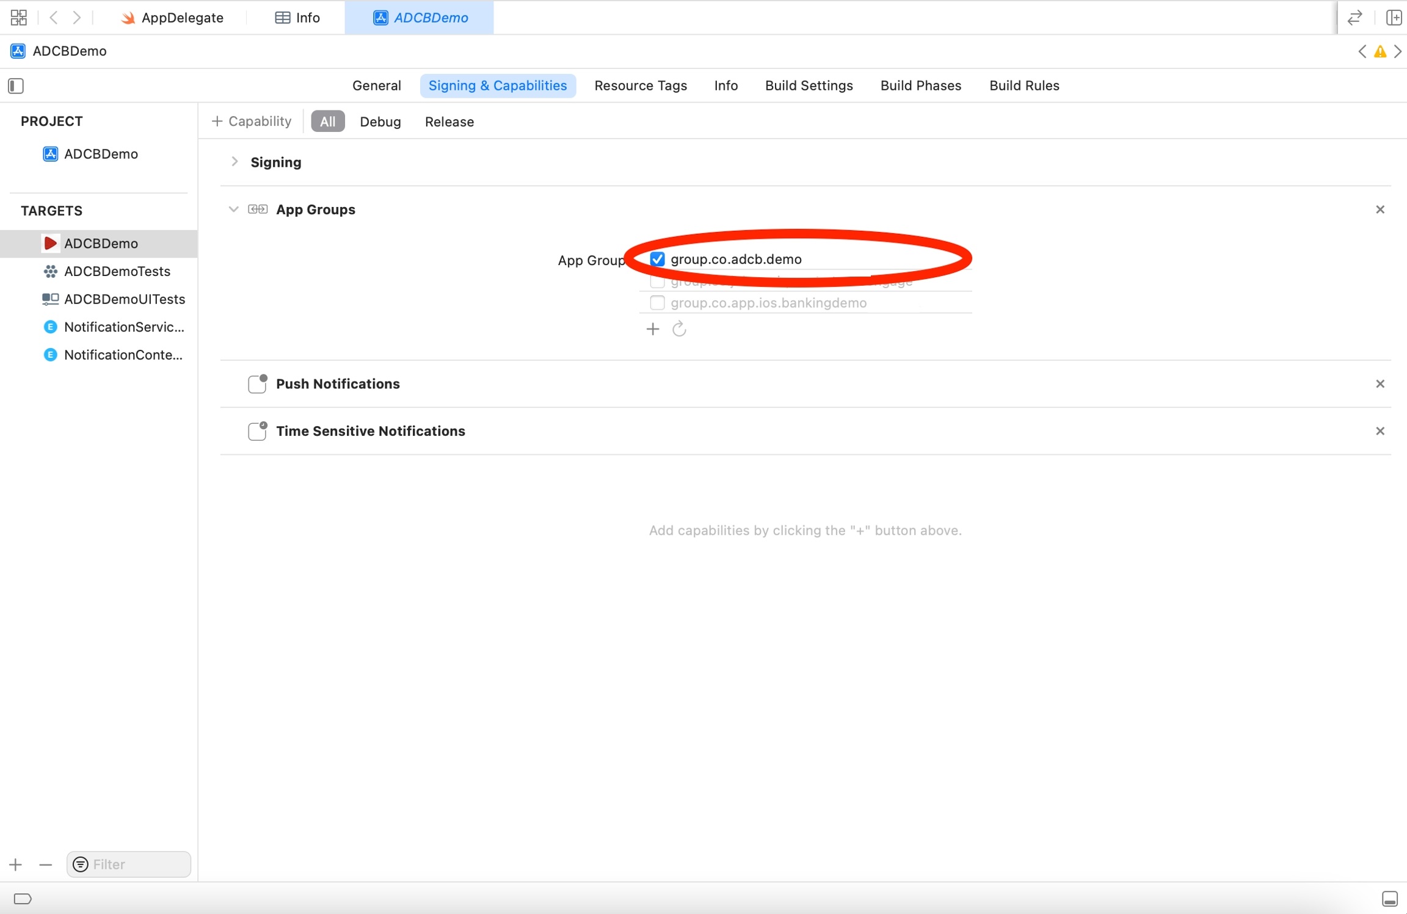Select the ADCBDemoUITests target
Image resolution: width=1407 pixels, height=914 pixels.
pos(124,299)
